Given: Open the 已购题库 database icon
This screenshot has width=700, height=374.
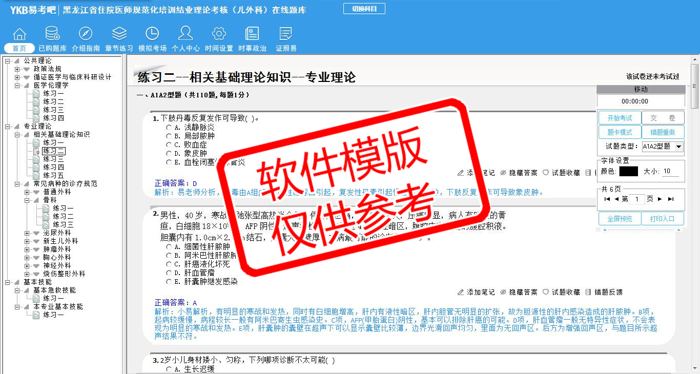Looking at the screenshot, I should coord(52,34).
